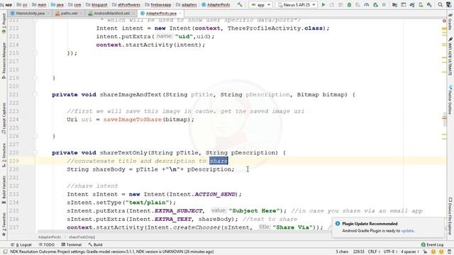Click fold end marker at line 226

click(35, 136)
